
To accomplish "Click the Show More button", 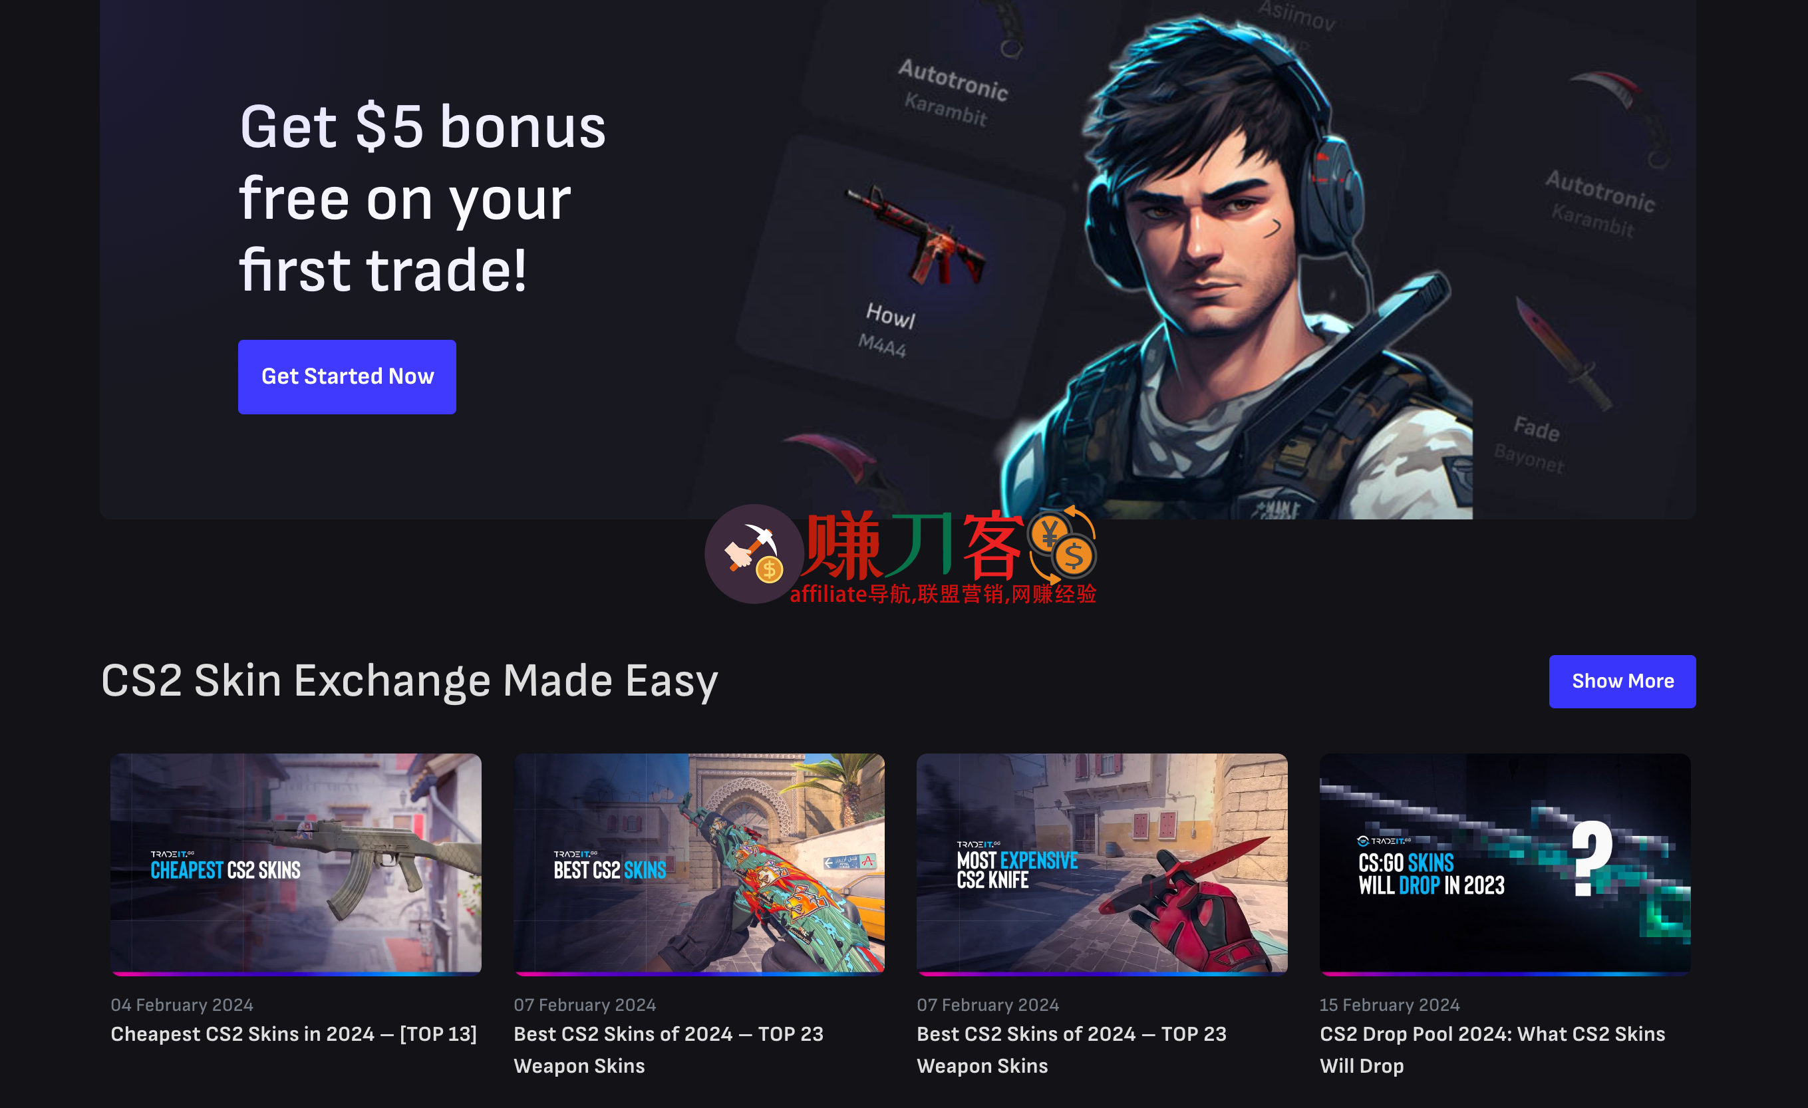I will (x=1622, y=681).
